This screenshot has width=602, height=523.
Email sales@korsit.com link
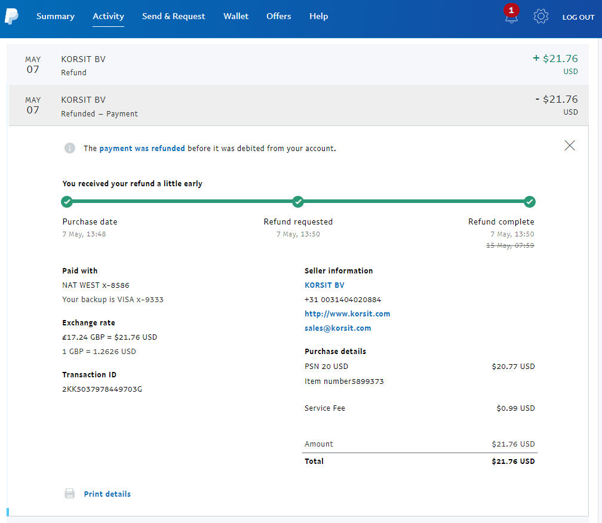pos(337,328)
